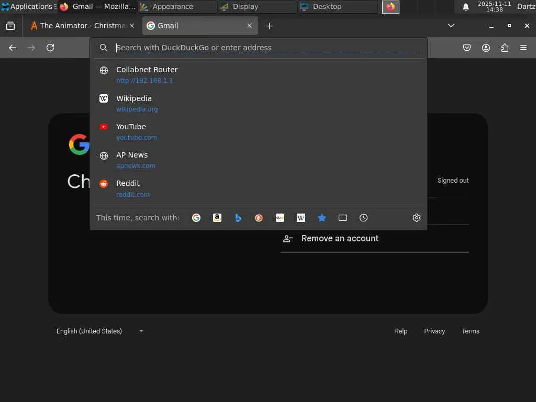Switch to Appearance window in taskbar
536x402 pixels.
click(x=178, y=6)
